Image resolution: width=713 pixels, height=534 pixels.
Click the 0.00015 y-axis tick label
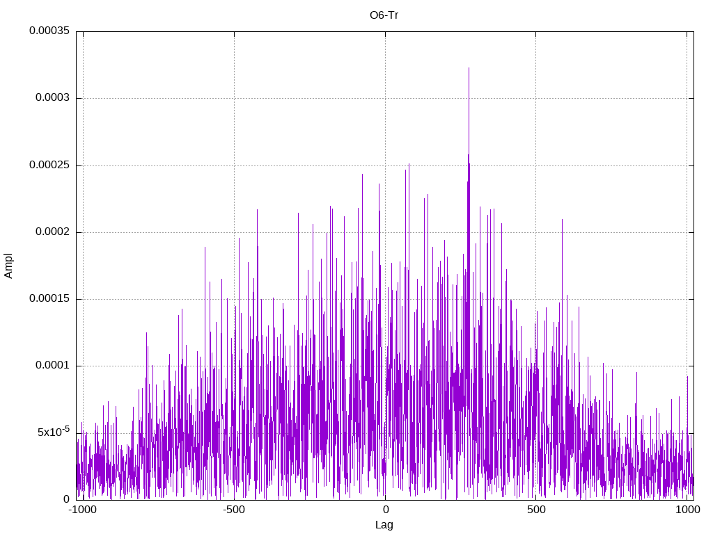[x=49, y=298]
